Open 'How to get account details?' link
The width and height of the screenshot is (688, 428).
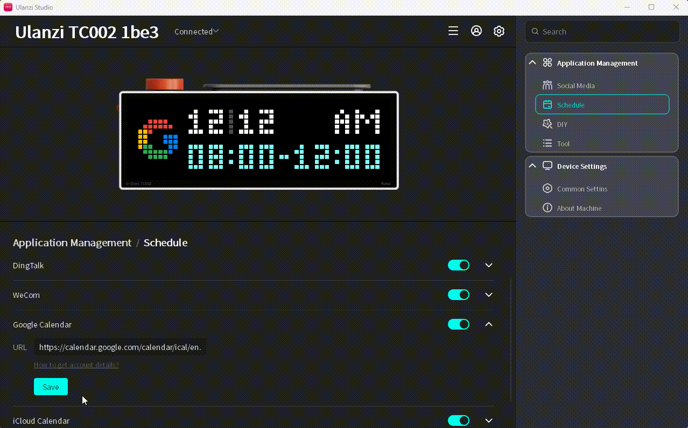(x=76, y=365)
